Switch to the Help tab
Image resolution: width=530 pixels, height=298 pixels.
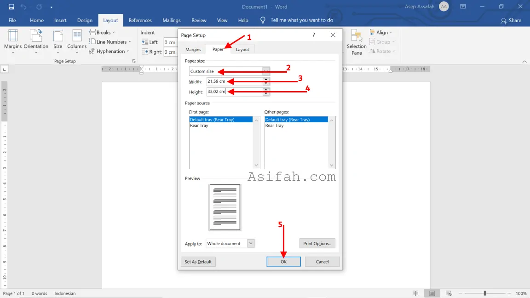click(x=243, y=20)
